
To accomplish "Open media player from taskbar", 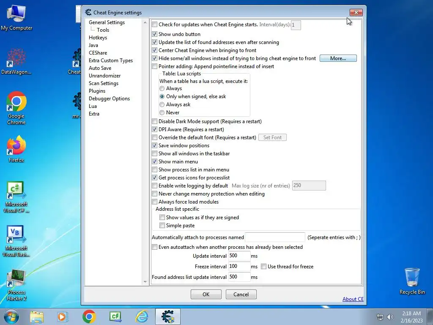I will 63,317.
